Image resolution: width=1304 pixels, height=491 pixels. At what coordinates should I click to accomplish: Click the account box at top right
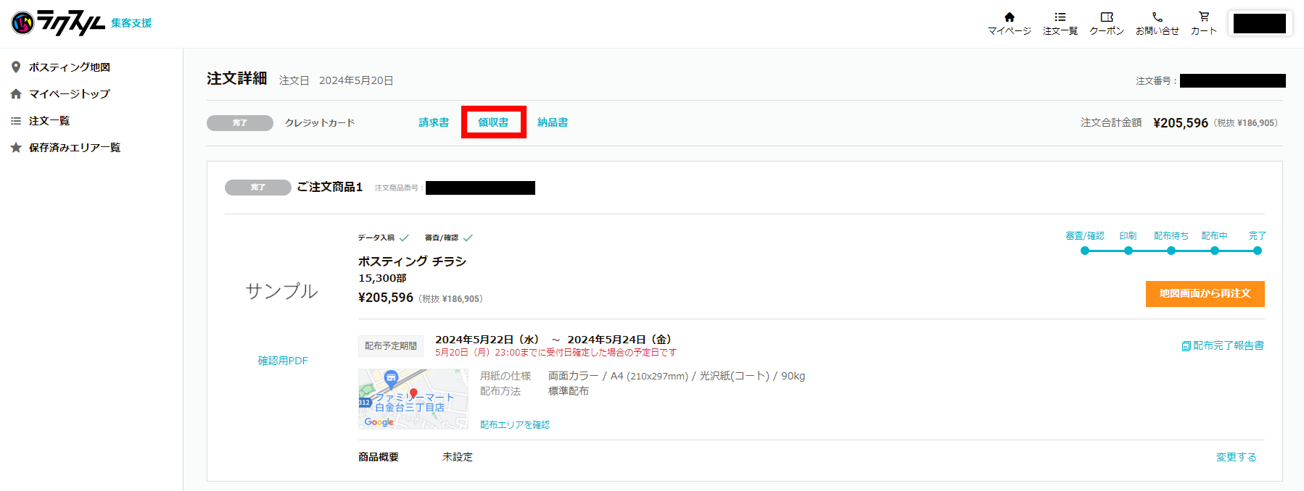pos(1260,24)
